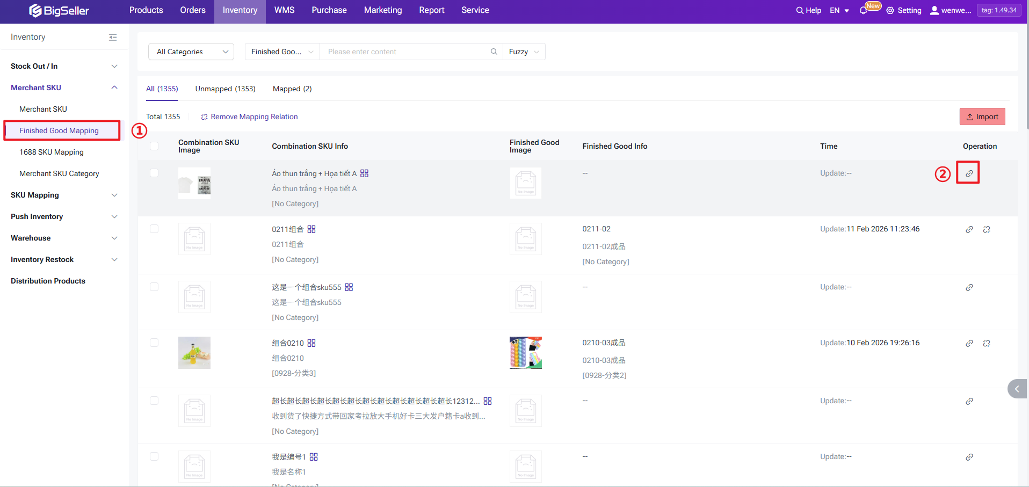The width and height of the screenshot is (1029, 487).
Task: Expand the side panel arrow handle
Action: point(1017,389)
